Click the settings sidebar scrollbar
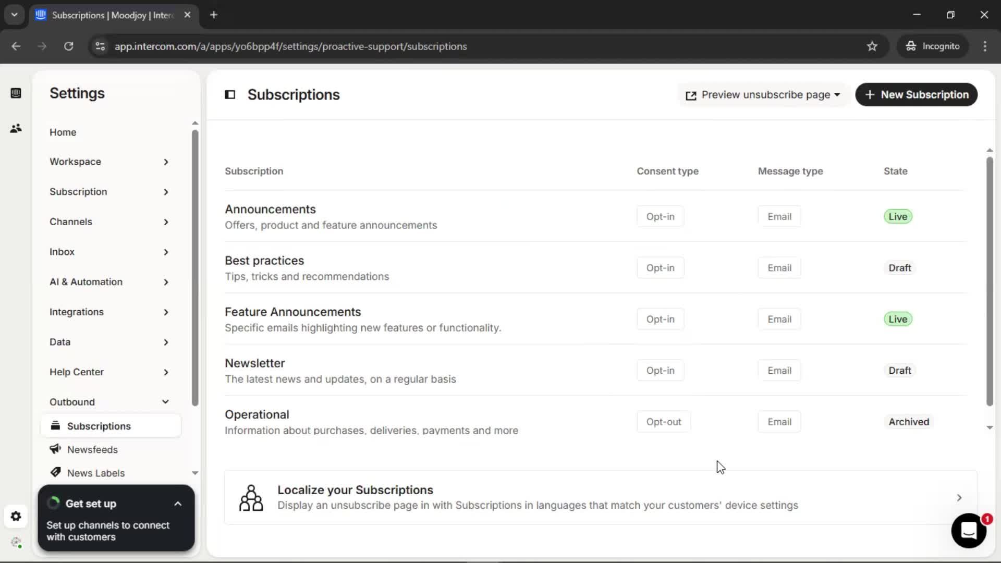This screenshot has height=563, width=1001. [195, 267]
